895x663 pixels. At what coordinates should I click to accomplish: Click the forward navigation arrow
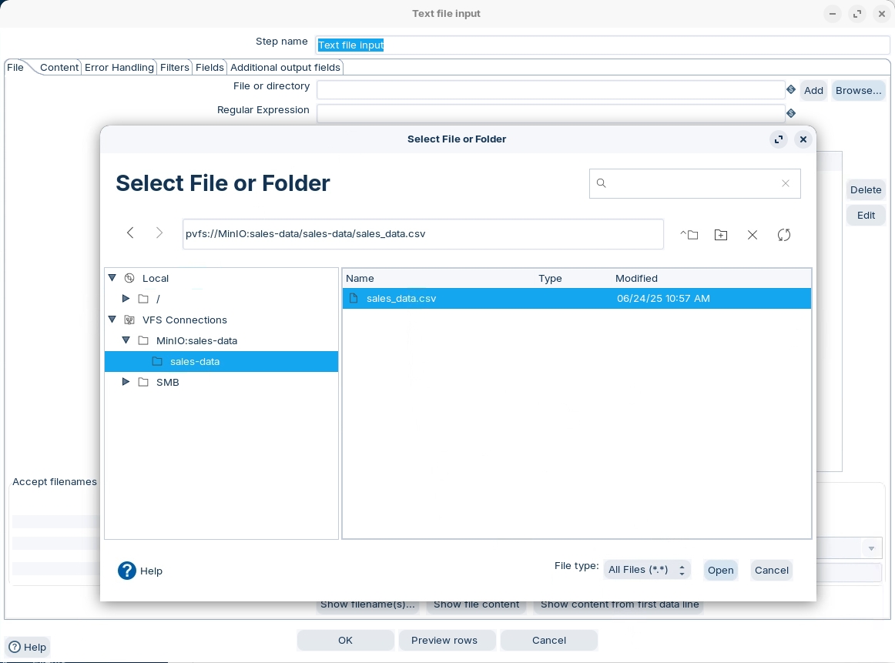pyautogui.click(x=159, y=233)
